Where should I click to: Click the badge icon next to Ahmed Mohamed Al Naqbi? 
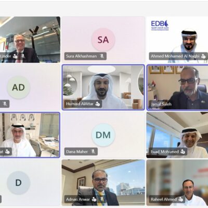[203, 56]
